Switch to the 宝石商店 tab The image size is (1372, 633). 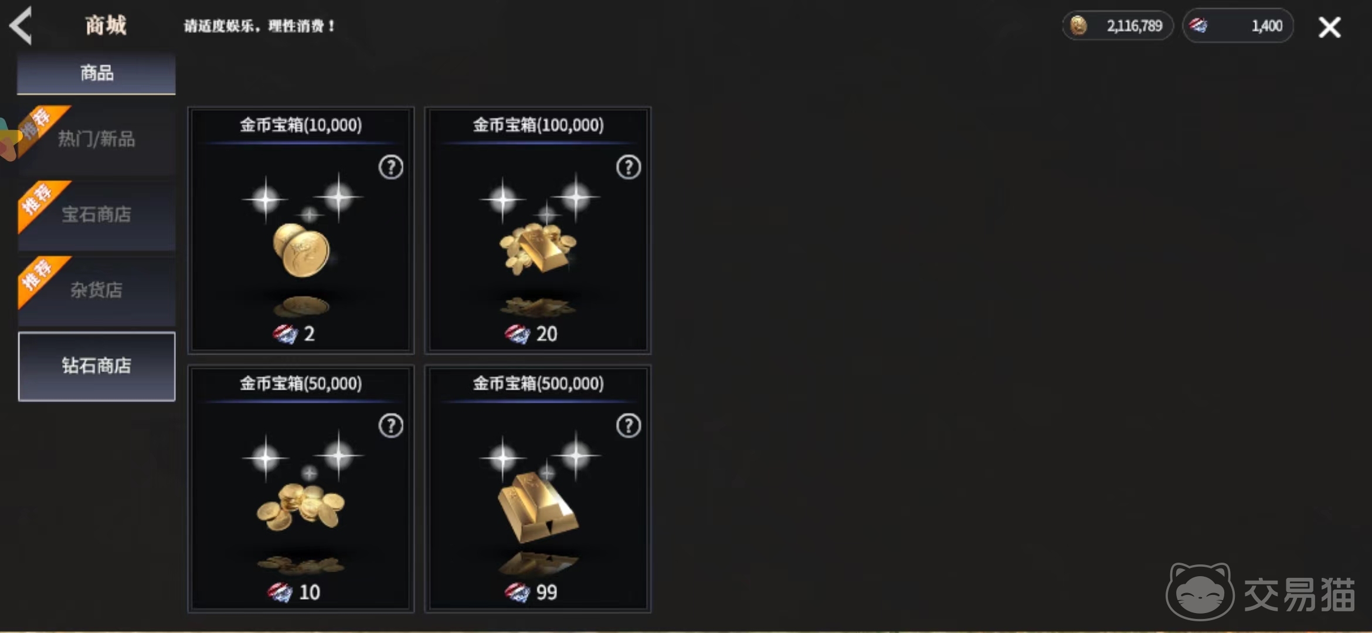(96, 215)
